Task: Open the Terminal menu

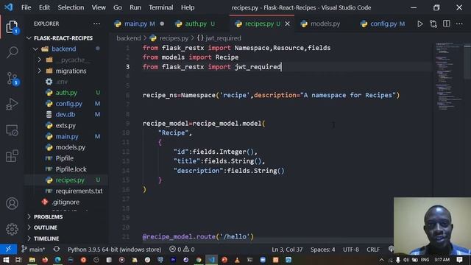Action: pyautogui.click(x=160, y=7)
